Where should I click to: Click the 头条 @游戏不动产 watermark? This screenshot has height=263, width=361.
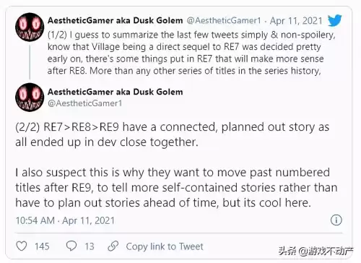(316, 251)
